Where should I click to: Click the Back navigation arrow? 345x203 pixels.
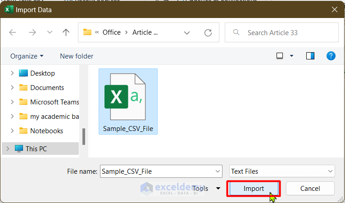point(13,32)
